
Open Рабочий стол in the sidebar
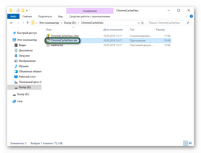click(27, 77)
